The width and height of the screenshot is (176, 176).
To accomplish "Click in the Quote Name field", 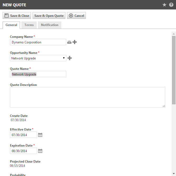I will 38,74.
